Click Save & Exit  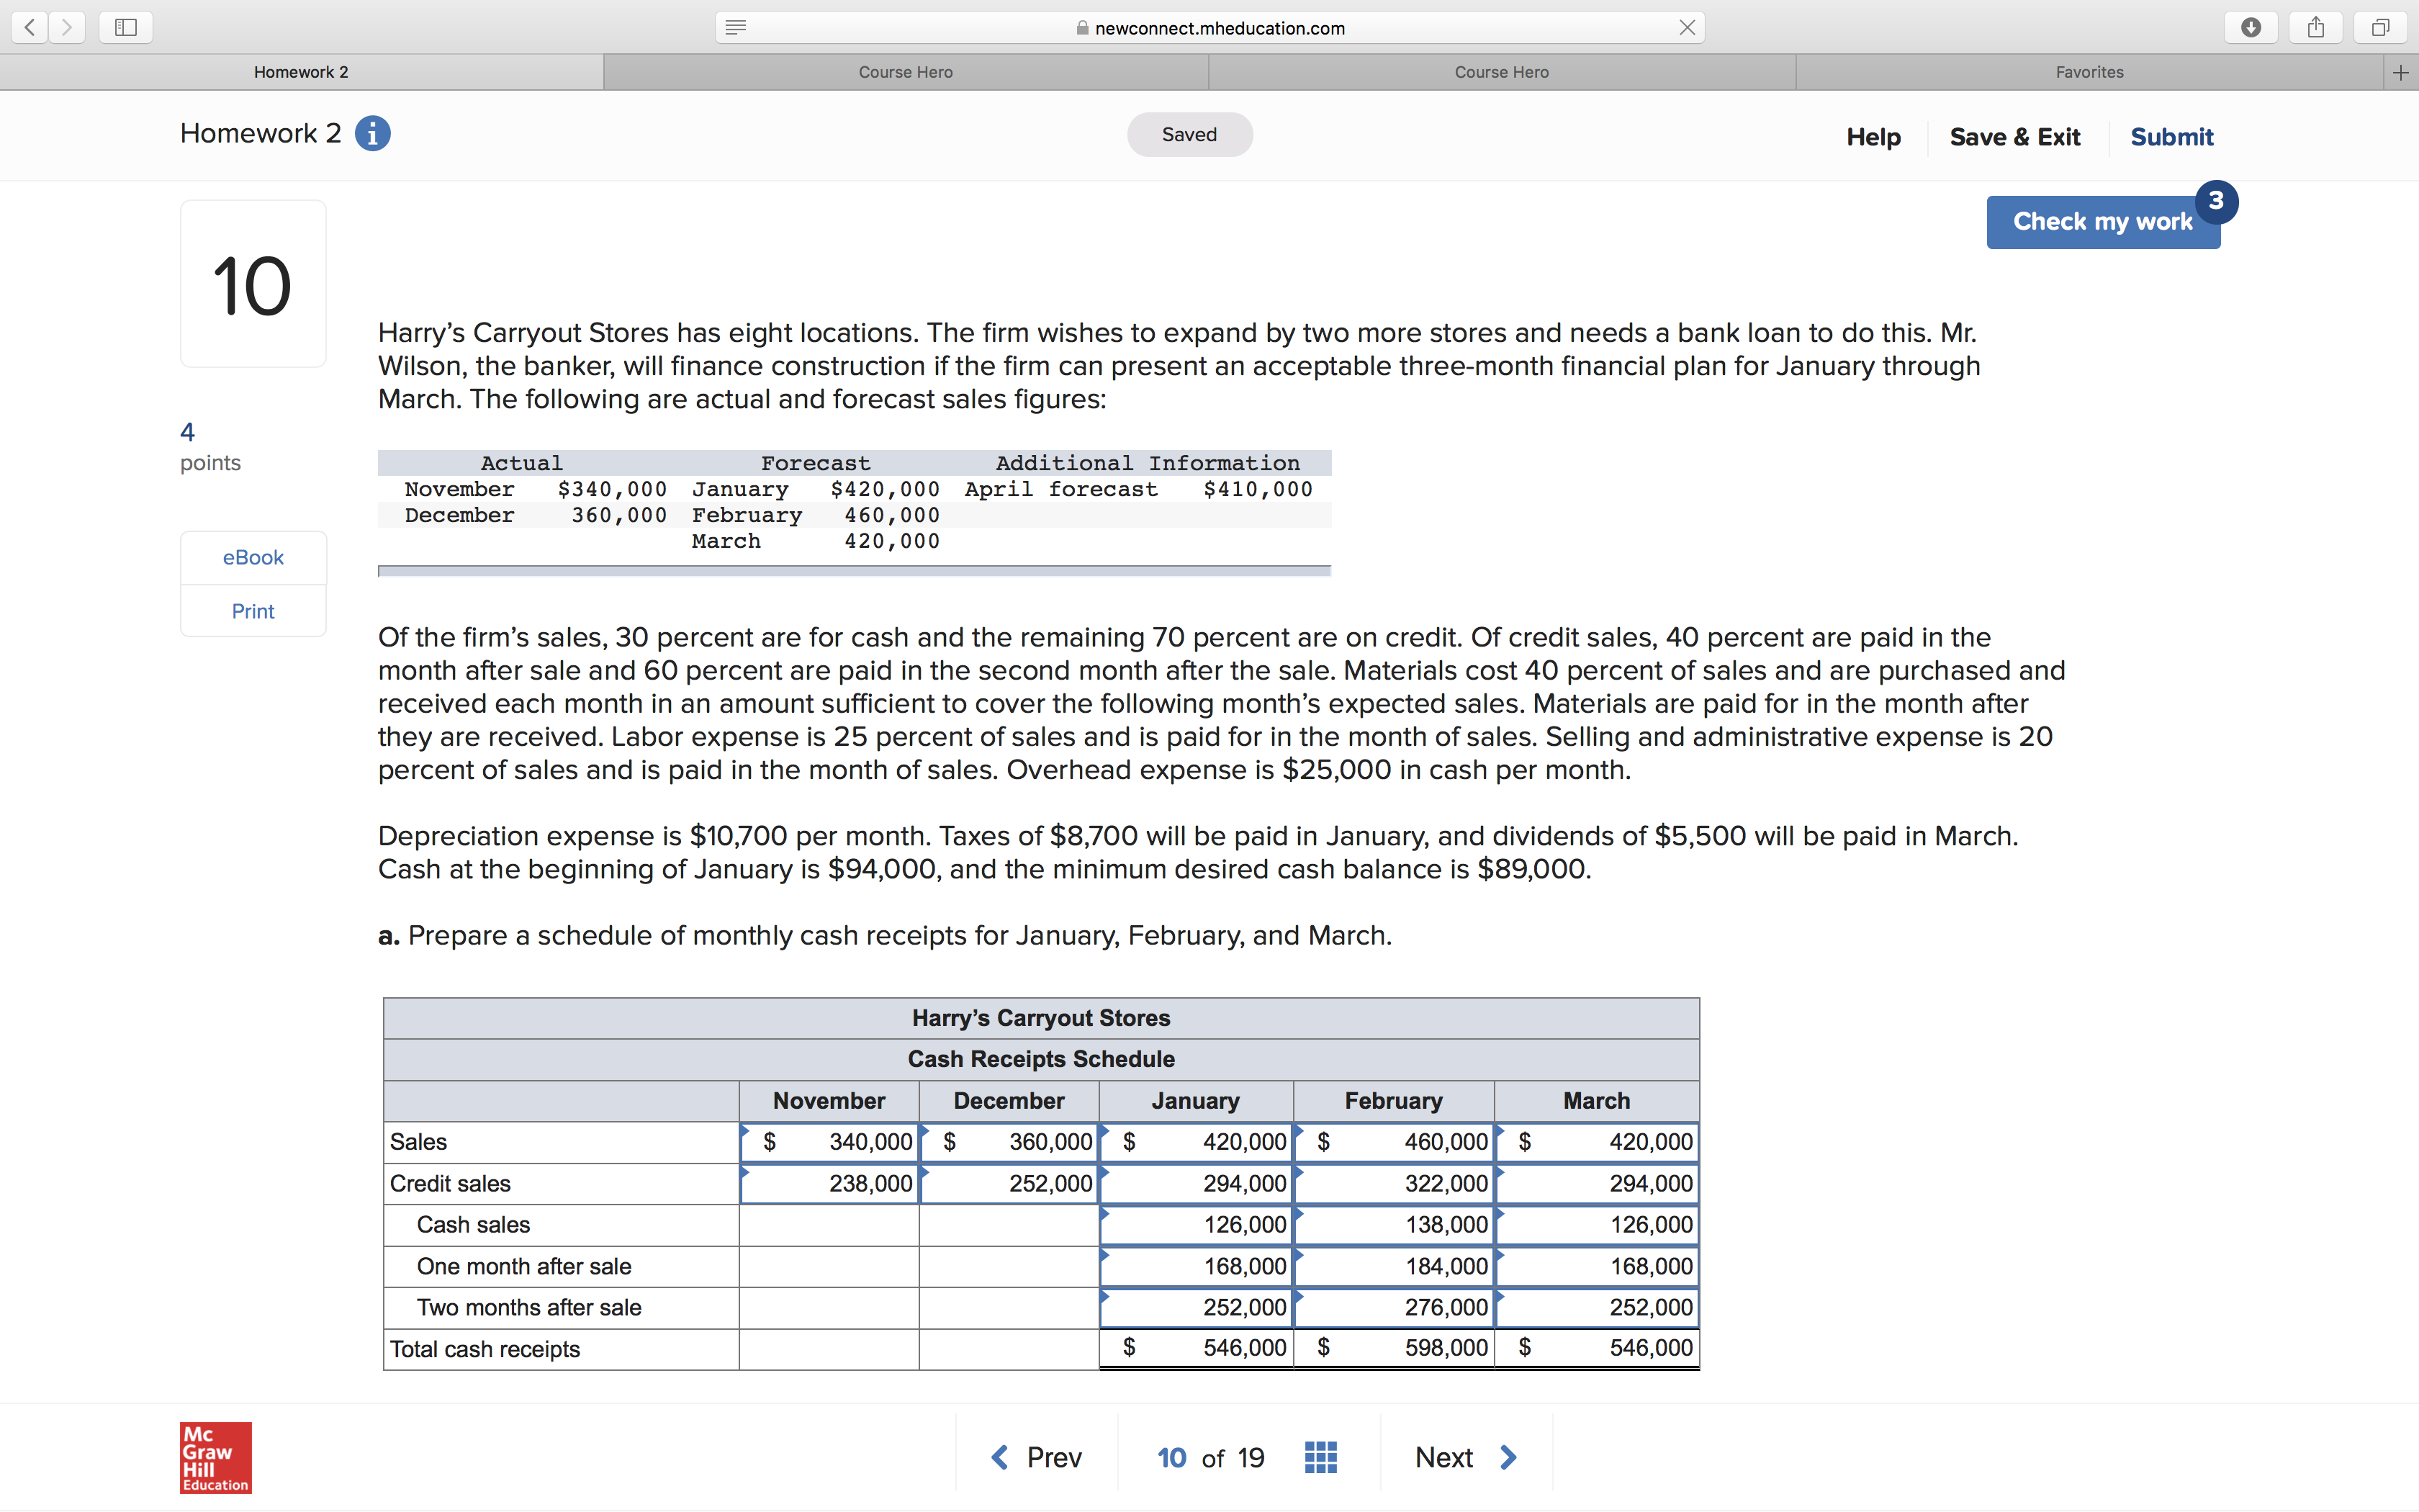[x=2014, y=137]
